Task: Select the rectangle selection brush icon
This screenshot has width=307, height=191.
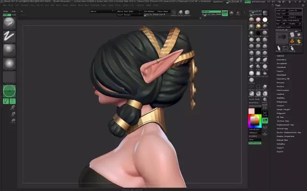Action: click(258, 87)
